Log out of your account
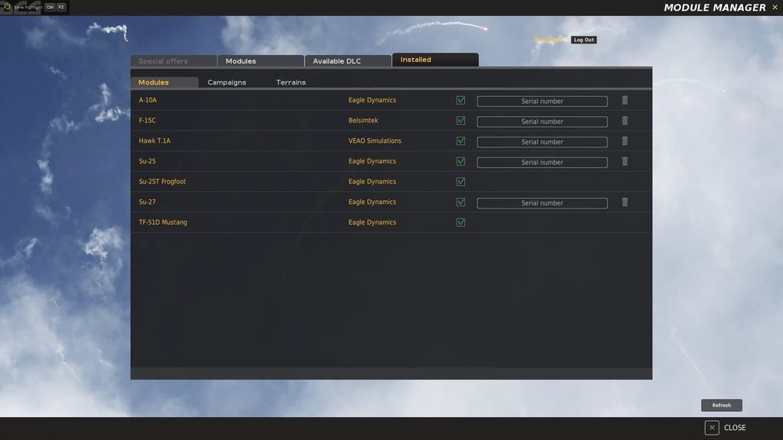The height and width of the screenshot is (440, 783). pyautogui.click(x=583, y=40)
